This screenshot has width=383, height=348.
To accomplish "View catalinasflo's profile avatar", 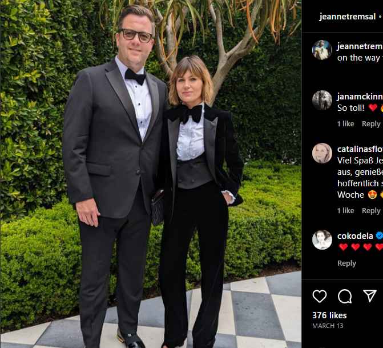I will click(x=322, y=153).
